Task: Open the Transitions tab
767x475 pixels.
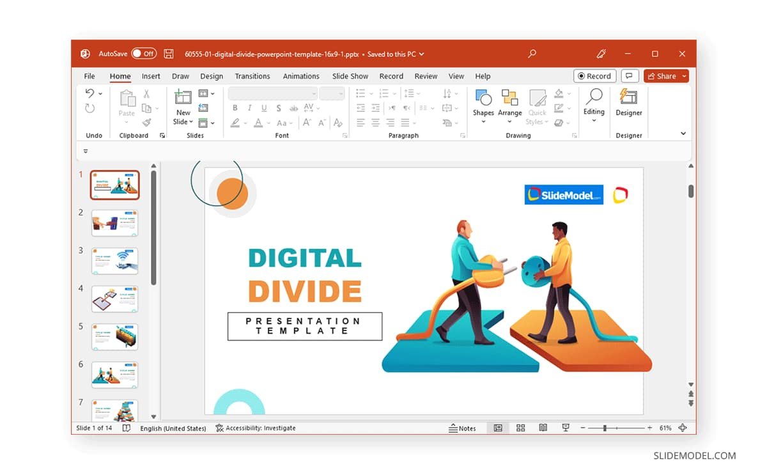Action: click(x=252, y=76)
